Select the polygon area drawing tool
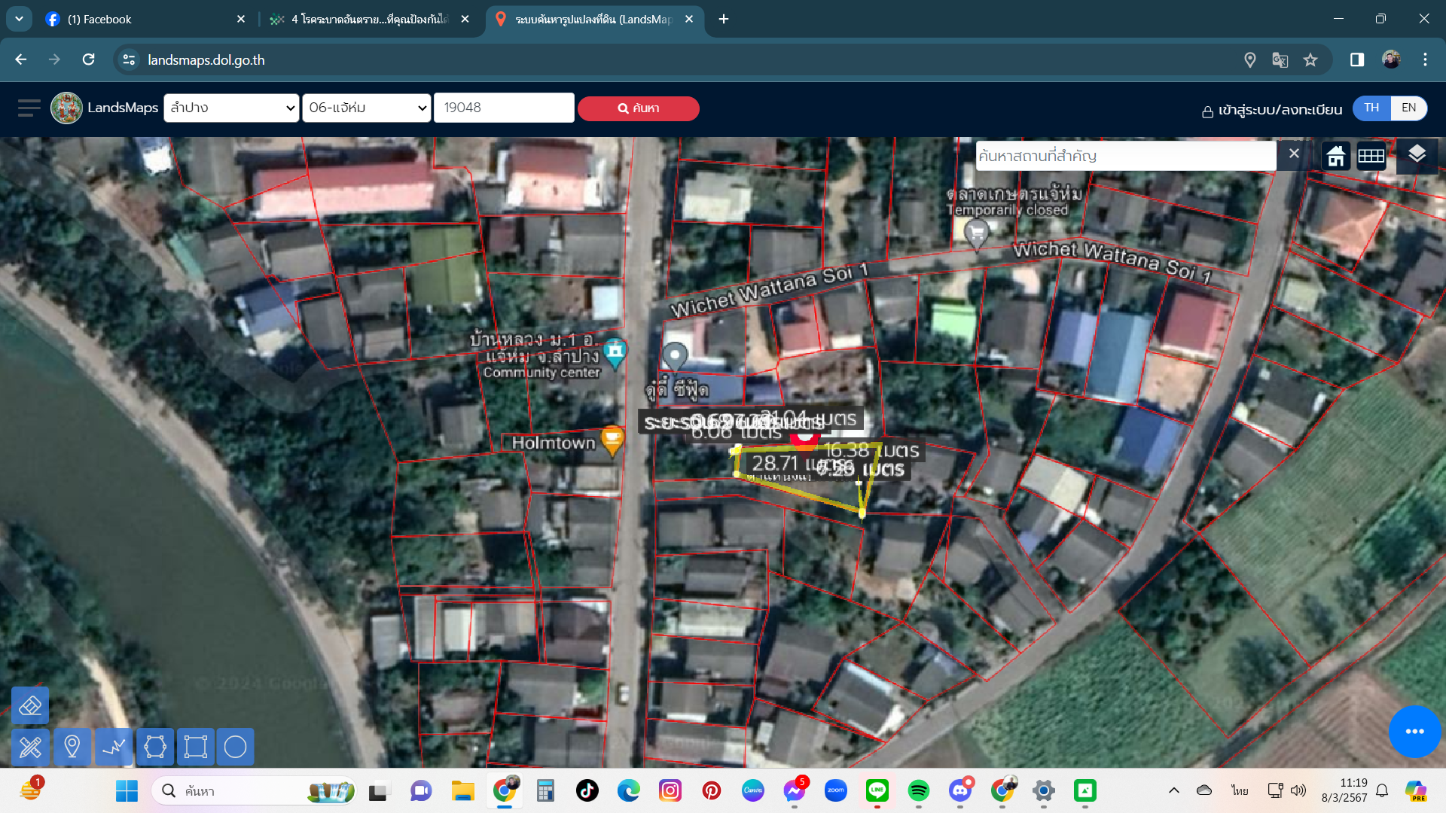Image resolution: width=1446 pixels, height=813 pixels. pos(154,747)
